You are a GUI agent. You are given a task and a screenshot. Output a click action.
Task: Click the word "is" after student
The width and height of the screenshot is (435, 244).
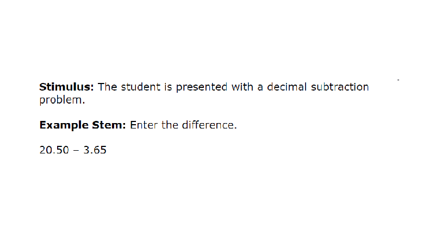point(168,87)
